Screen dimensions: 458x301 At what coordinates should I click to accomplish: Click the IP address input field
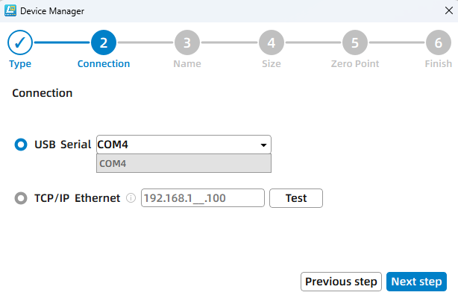(x=202, y=198)
